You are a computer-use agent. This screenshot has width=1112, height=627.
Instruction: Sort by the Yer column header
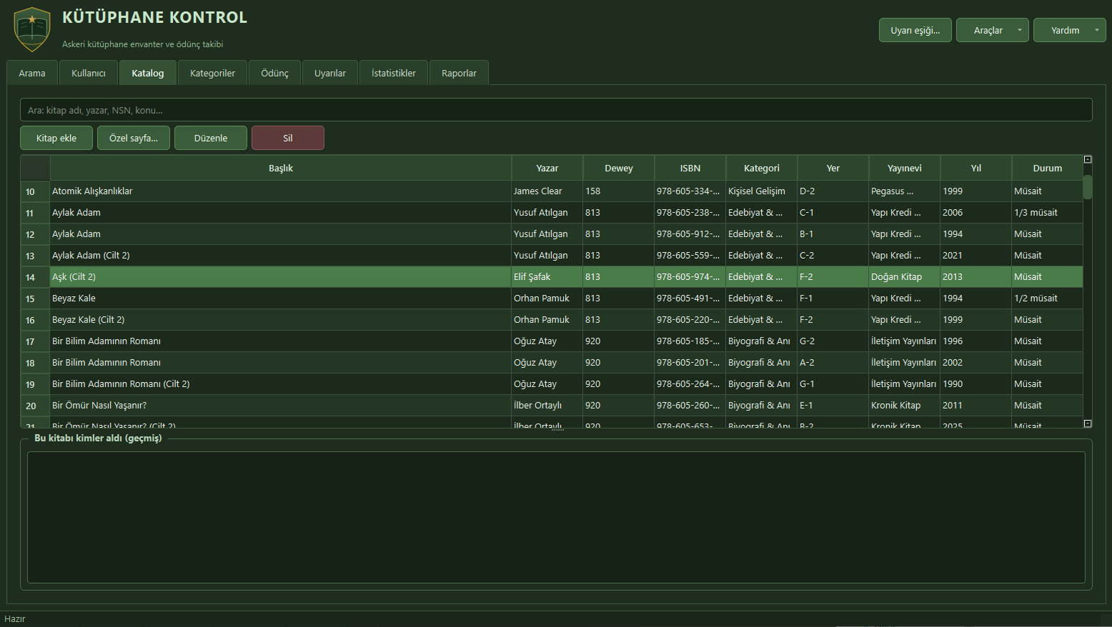tap(833, 168)
